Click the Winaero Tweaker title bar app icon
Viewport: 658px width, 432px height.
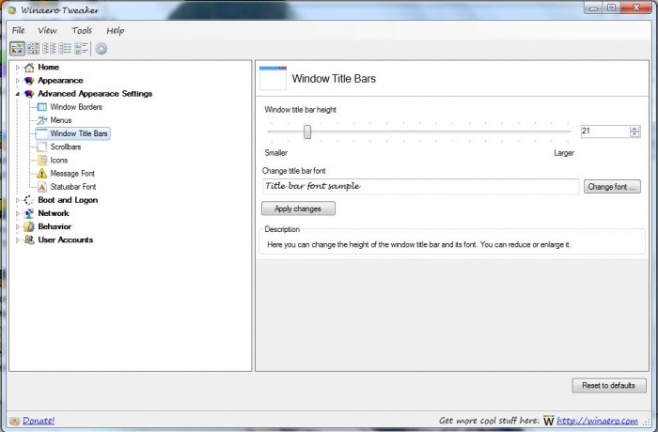[12, 10]
